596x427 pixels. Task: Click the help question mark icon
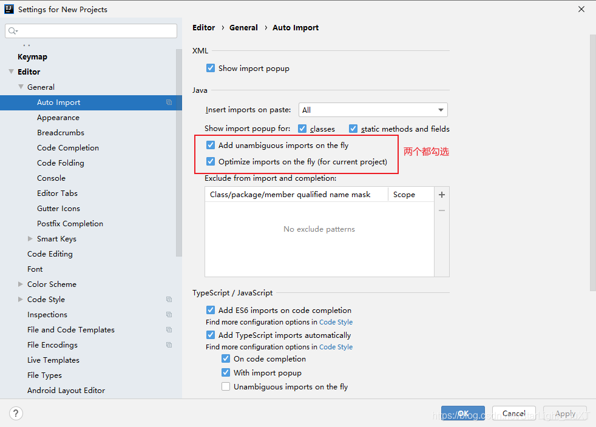pyautogui.click(x=16, y=413)
